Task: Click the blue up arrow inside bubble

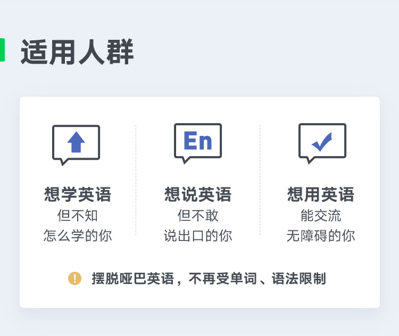Action: point(76,142)
